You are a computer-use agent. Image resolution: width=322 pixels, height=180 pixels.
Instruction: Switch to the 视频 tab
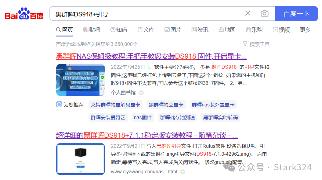(x=284, y=30)
